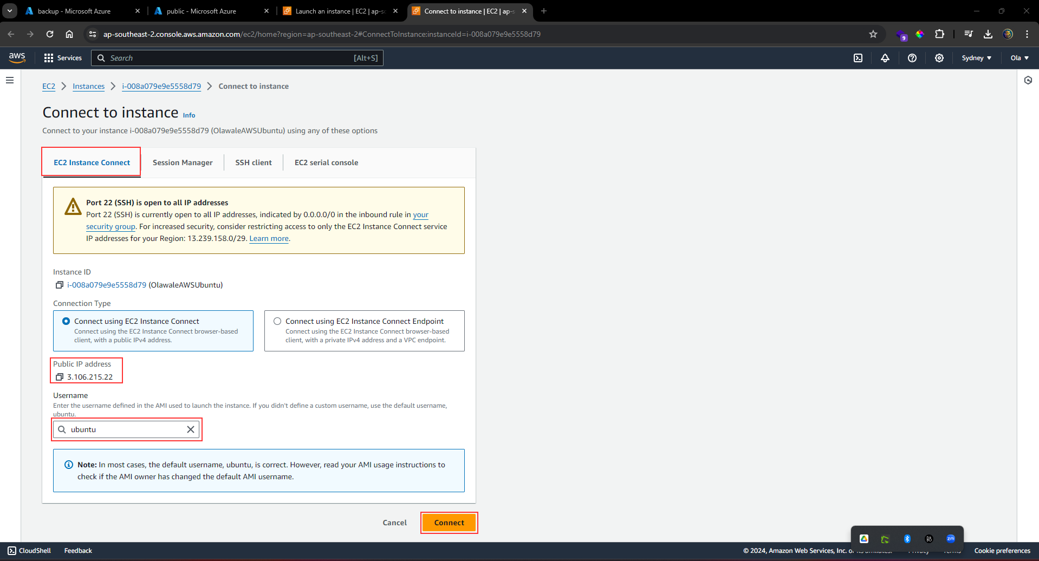The width and height of the screenshot is (1039, 561).
Task: Open the browser extensions puzzle icon
Action: pyautogui.click(x=940, y=34)
